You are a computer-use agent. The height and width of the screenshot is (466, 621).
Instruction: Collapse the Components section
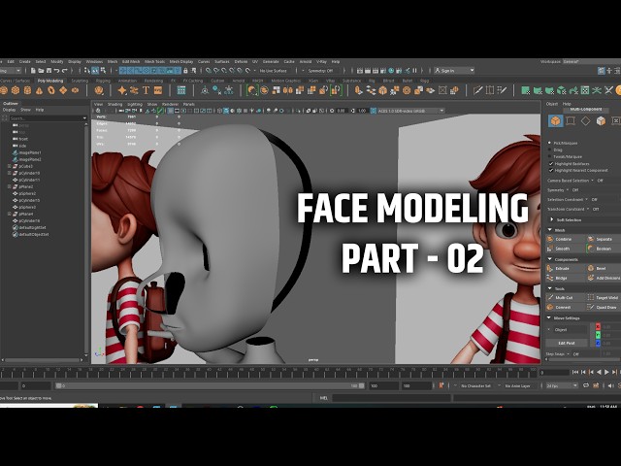(550, 259)
